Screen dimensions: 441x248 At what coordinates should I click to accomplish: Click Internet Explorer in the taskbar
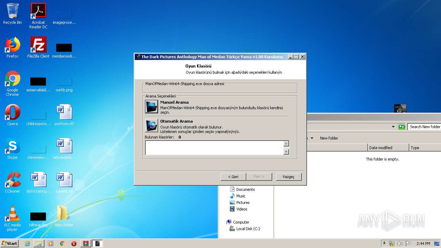tap(27, 244)
